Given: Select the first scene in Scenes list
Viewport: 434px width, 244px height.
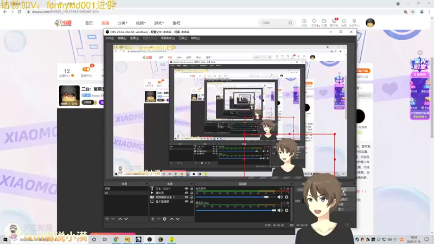Looking at the screenshot, I should pyautogui.click(x=126, y=189).
